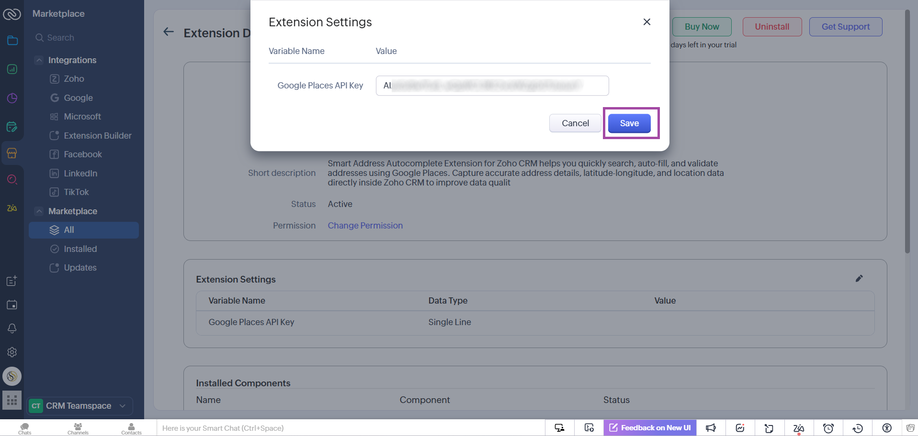Open notifications via the bell icon

coord(12,328)
